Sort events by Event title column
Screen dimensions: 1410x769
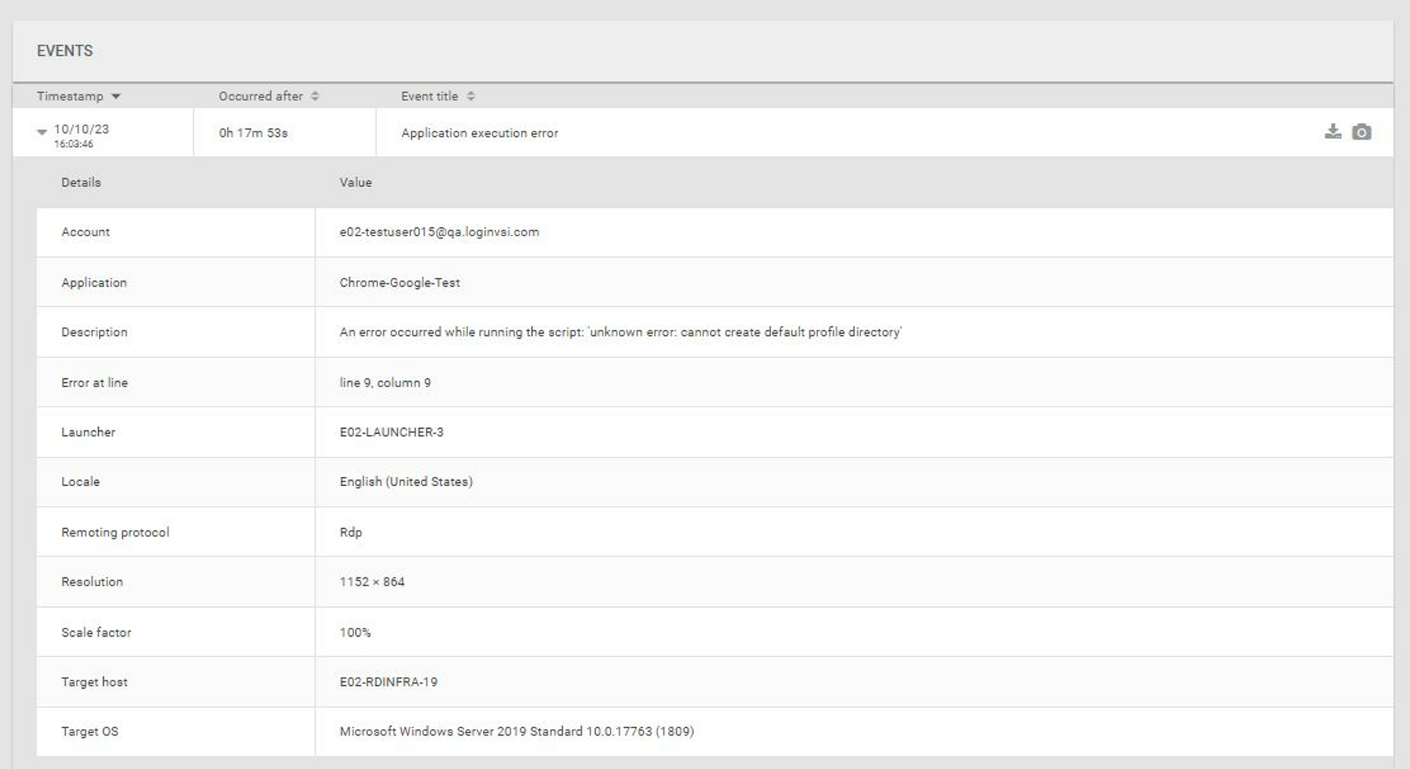pos(438,96)
